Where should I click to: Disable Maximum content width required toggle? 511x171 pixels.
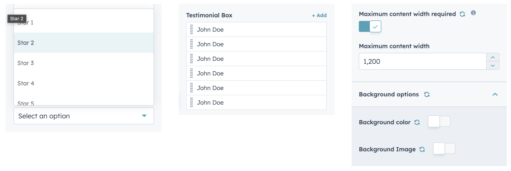pyautogui.click(x=370, y=27)
